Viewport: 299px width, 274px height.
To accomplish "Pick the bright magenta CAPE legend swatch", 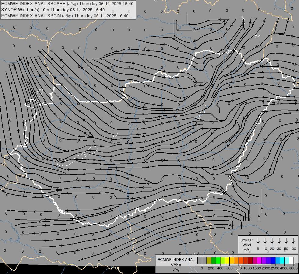I will coord(260,261).
